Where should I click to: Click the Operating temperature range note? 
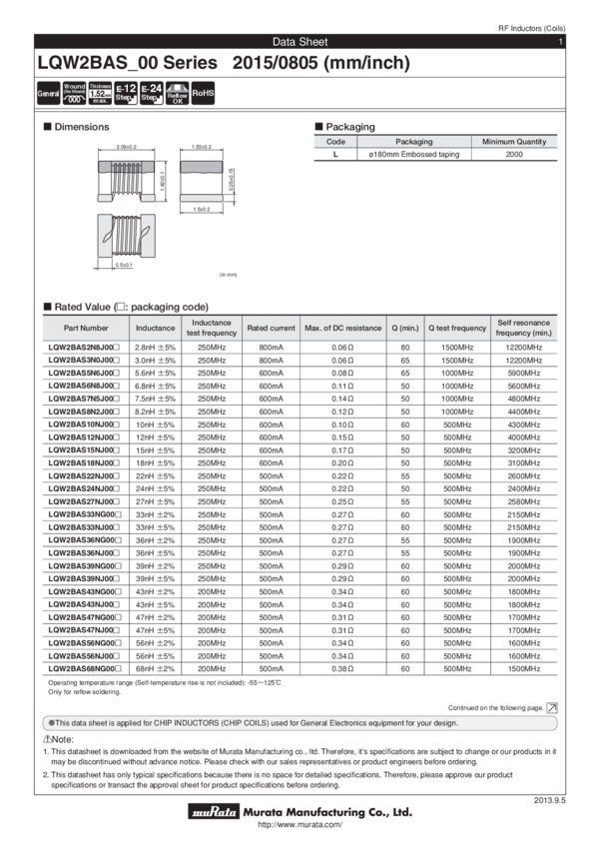pos(165,683)
